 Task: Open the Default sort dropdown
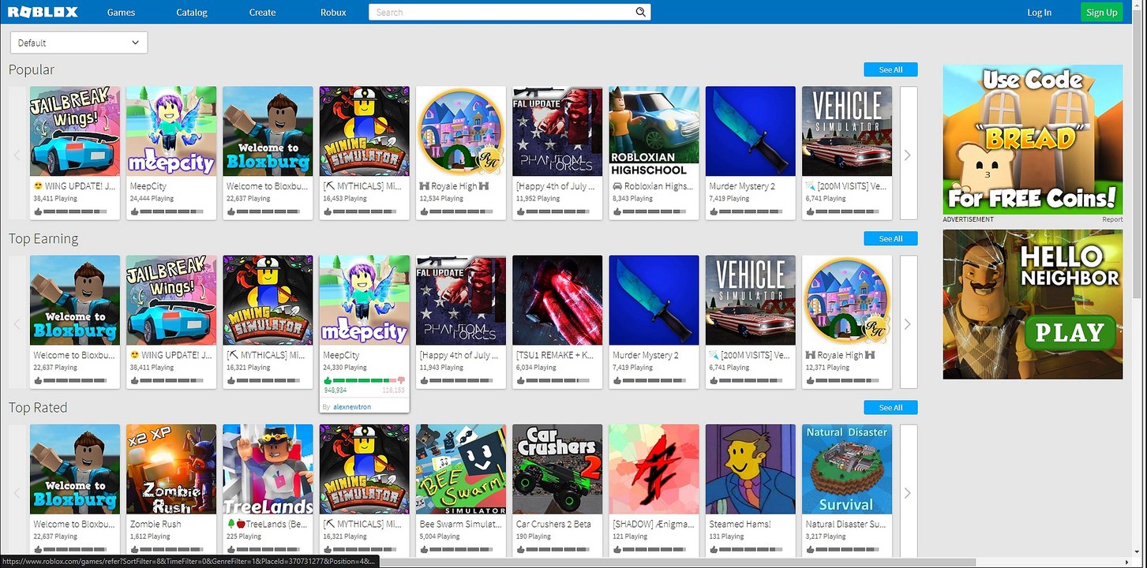78,43
